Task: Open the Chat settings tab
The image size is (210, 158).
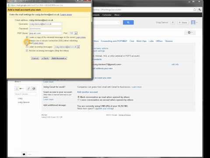Action: pos(132,41)
